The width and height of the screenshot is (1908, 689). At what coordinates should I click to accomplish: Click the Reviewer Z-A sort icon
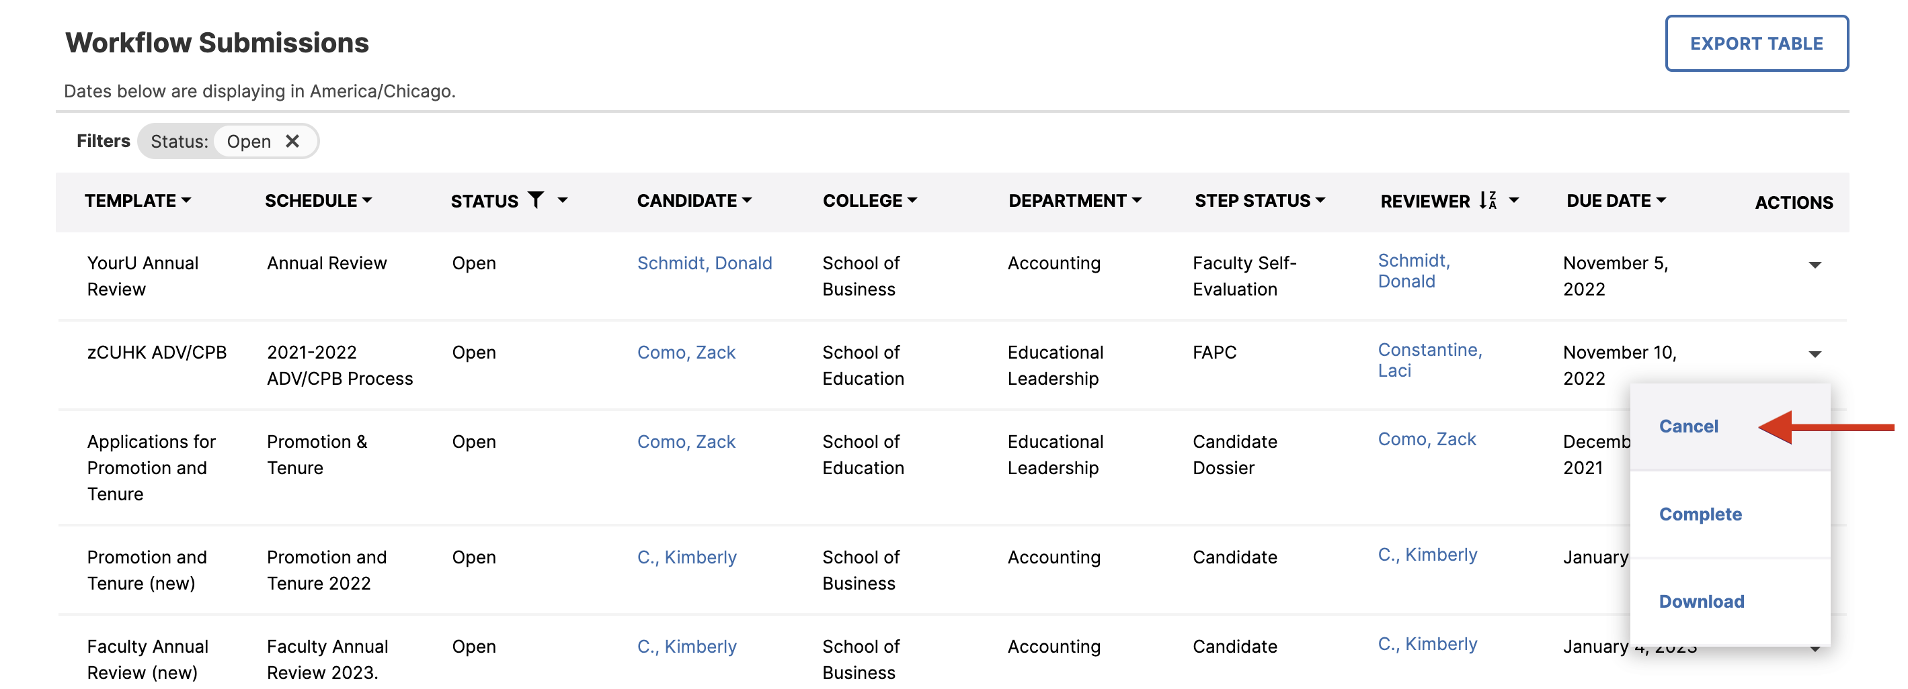point(1488,200)
